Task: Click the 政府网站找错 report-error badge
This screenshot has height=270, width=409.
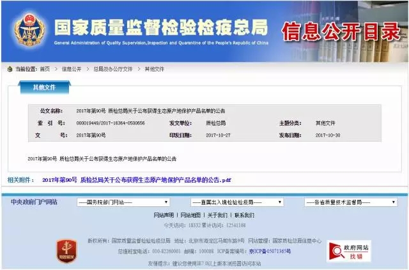Action: click(349, 251)
